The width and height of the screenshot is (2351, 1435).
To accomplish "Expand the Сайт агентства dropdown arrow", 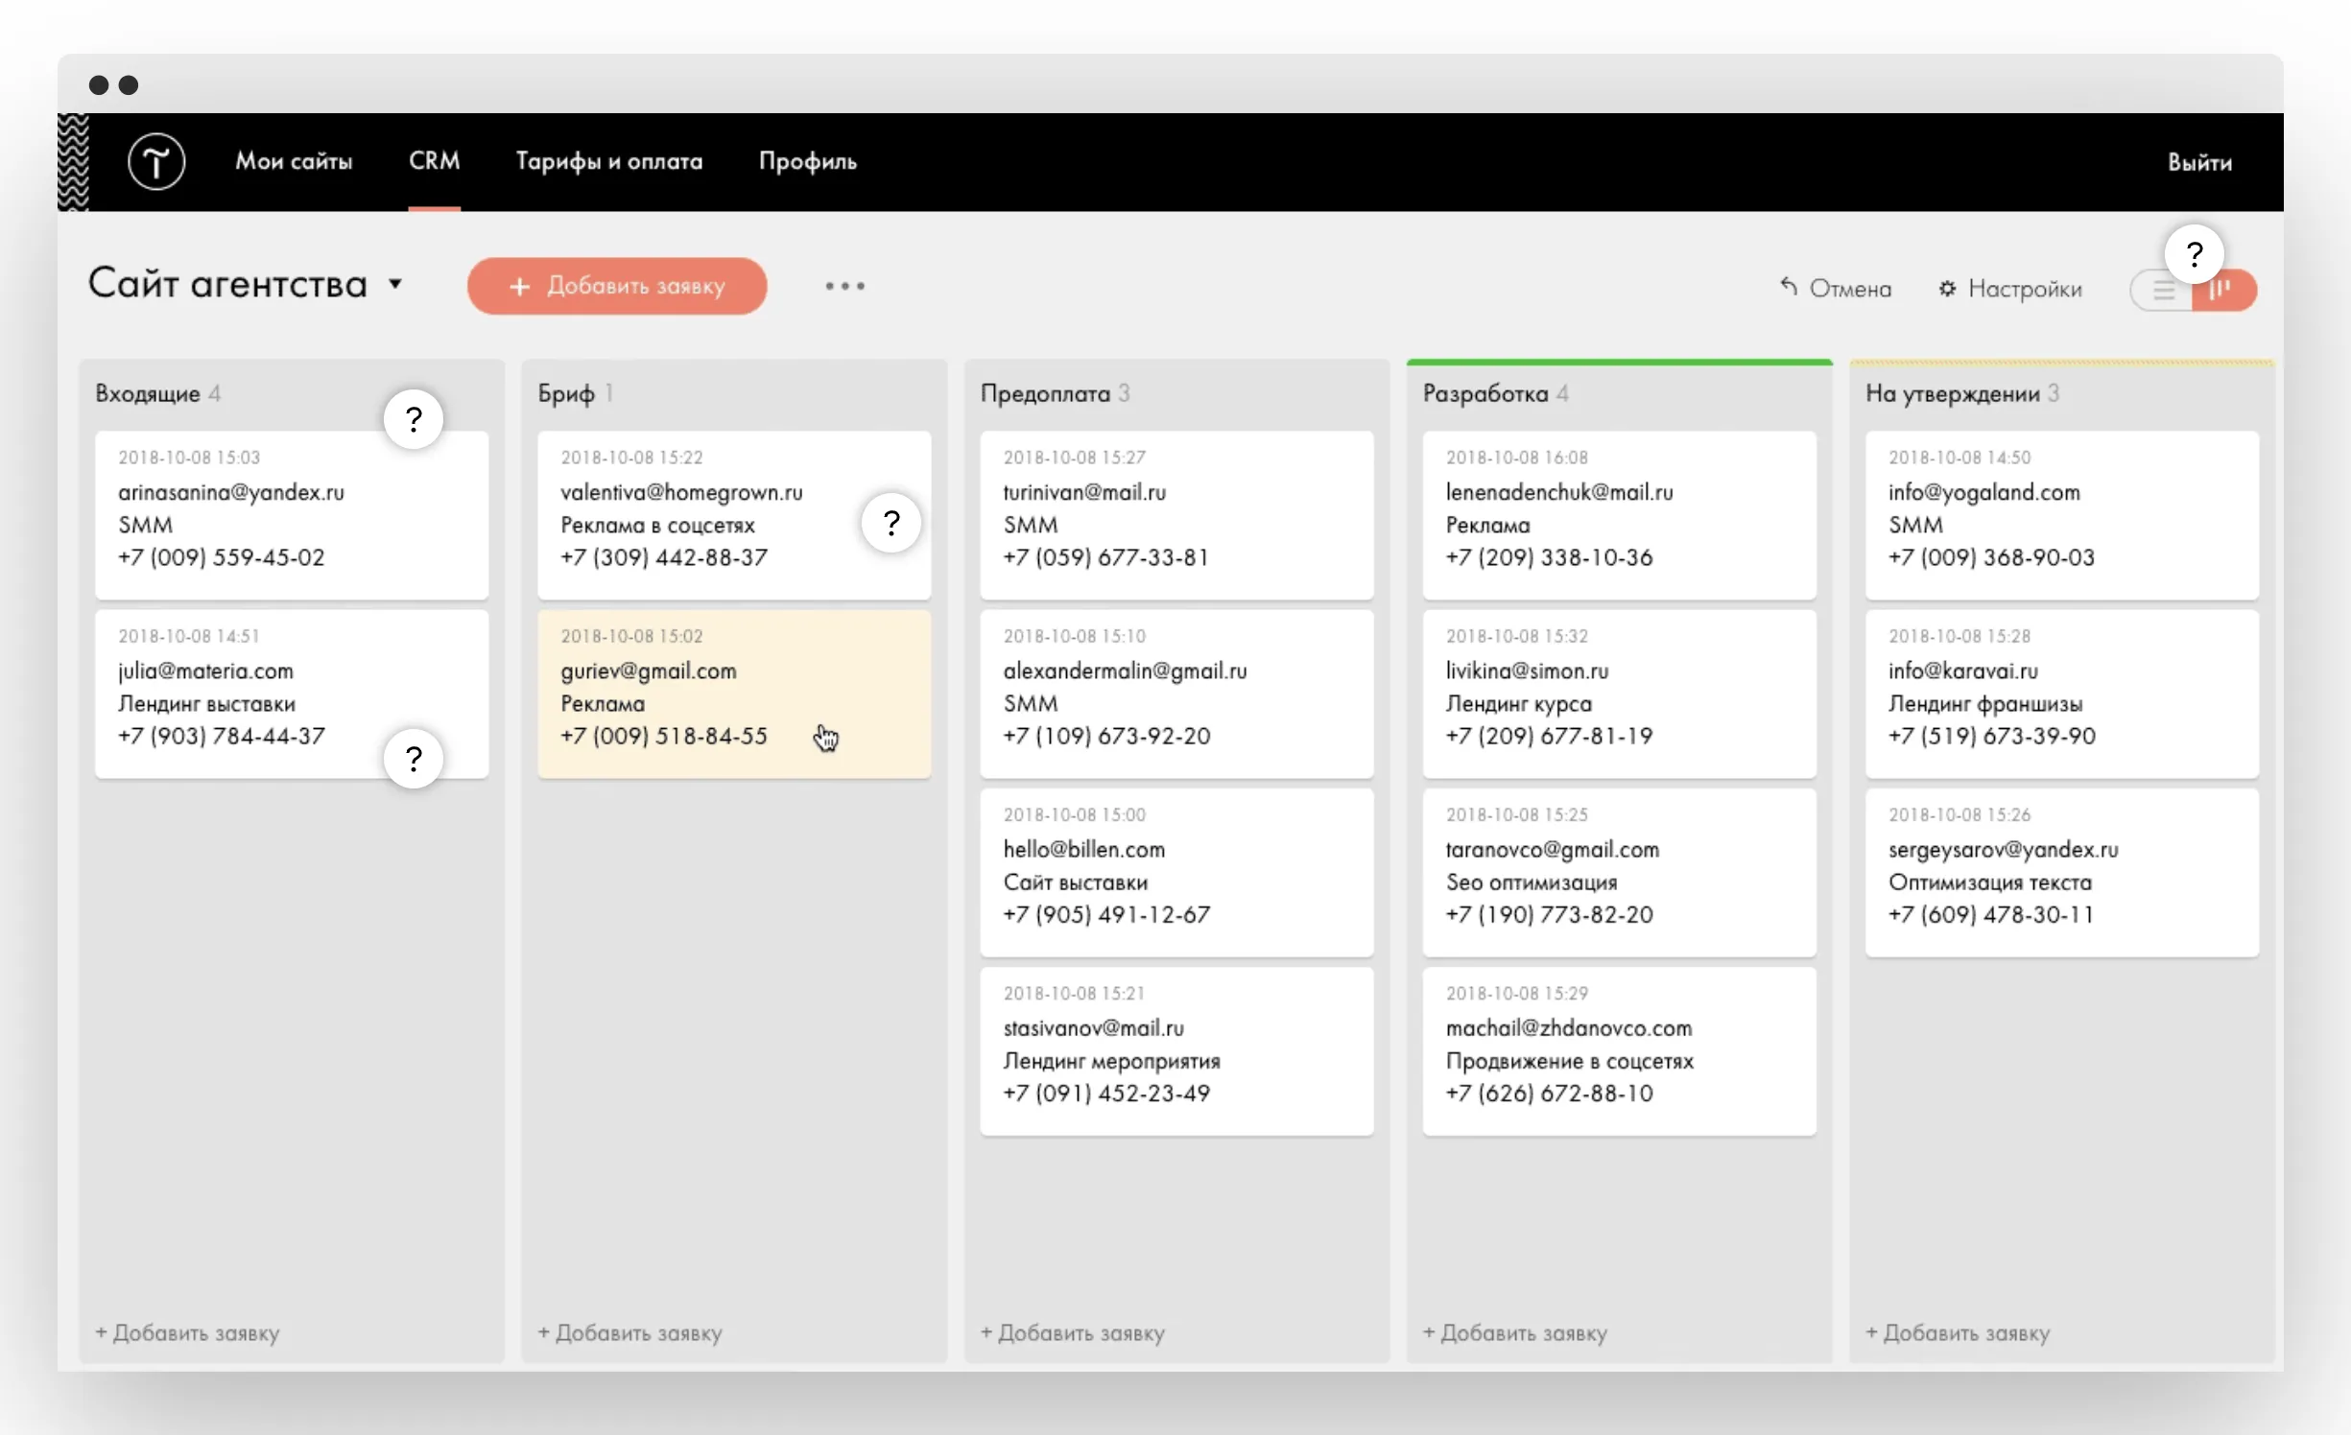I will [x=395, y=284].
